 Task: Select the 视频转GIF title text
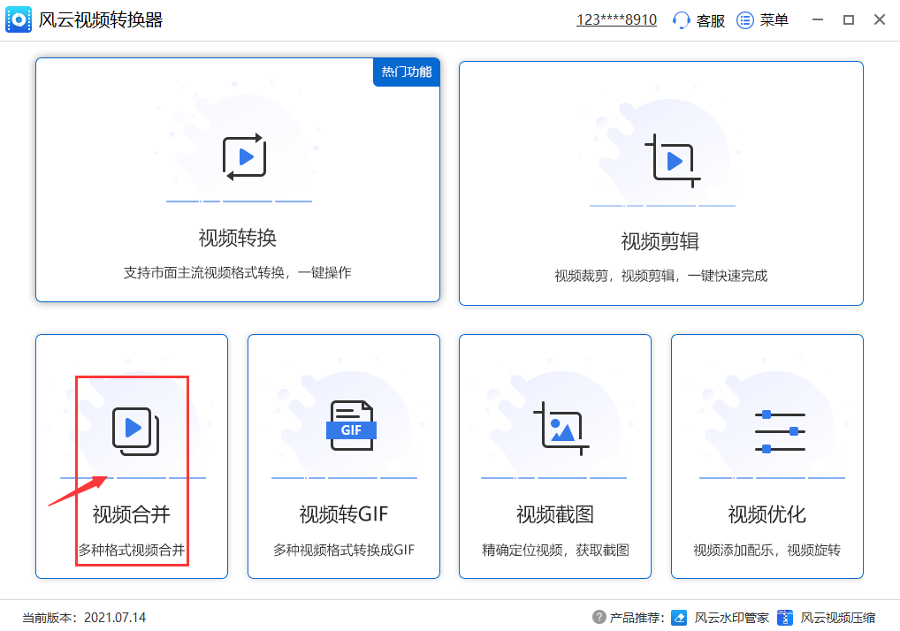[x=344, y=514]
